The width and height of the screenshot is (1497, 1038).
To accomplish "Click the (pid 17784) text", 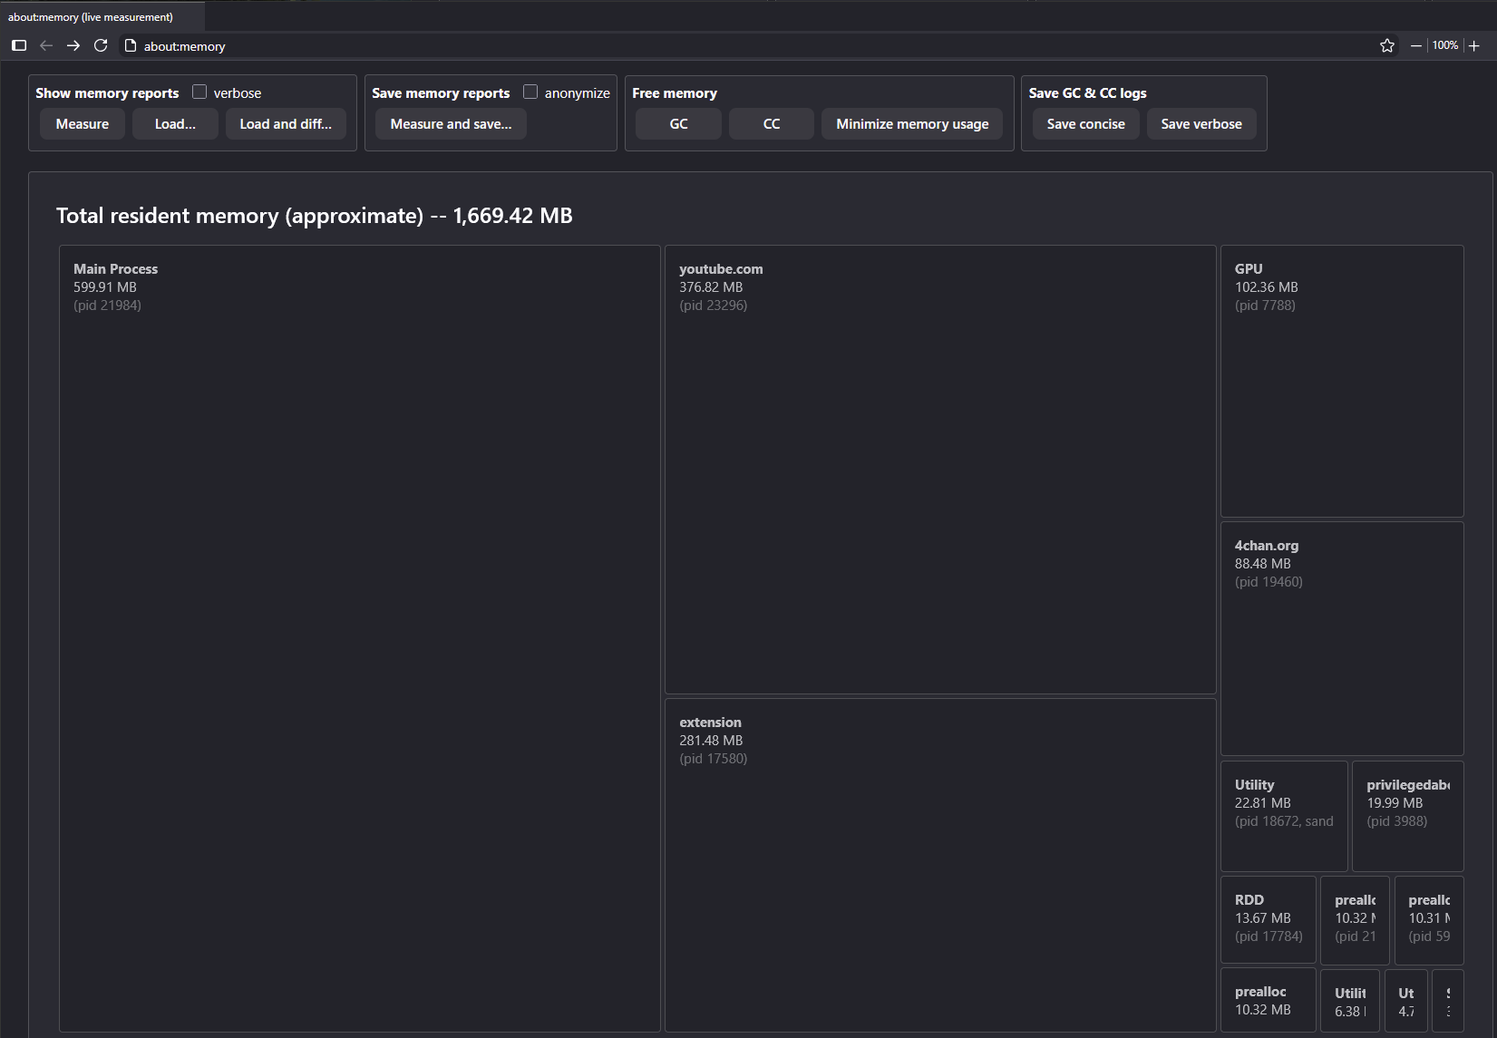I will click(x=1269, y=936).
